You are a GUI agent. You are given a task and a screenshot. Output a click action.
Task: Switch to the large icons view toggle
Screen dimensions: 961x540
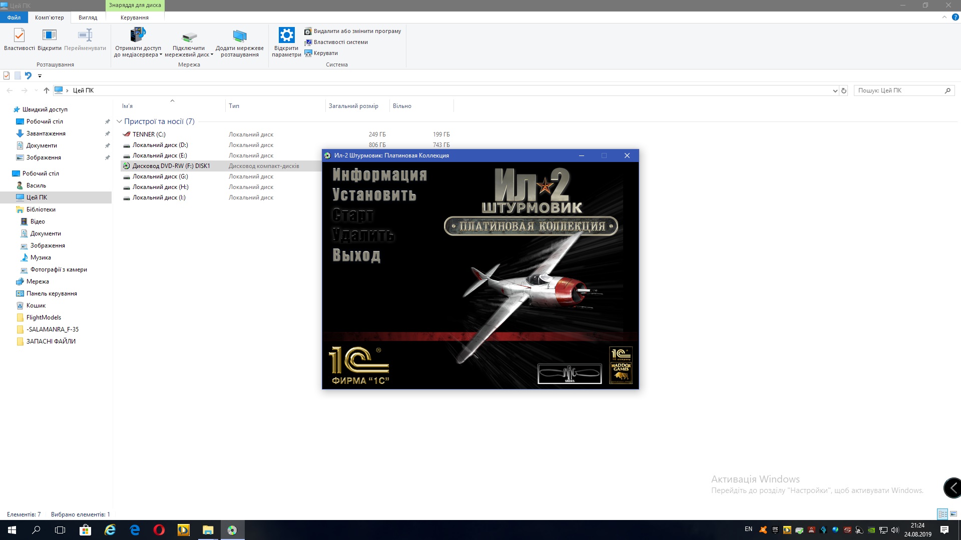click(x=953, y=514)
